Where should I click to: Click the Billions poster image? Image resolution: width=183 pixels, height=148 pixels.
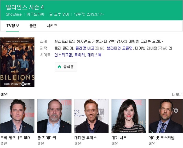(18, 62)
